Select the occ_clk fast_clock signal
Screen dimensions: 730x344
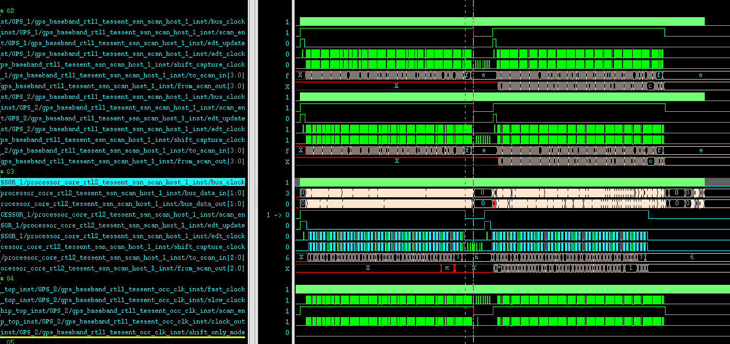(123, 289)
